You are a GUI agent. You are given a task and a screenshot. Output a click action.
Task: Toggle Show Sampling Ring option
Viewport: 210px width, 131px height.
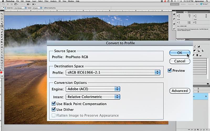(45, 8)
